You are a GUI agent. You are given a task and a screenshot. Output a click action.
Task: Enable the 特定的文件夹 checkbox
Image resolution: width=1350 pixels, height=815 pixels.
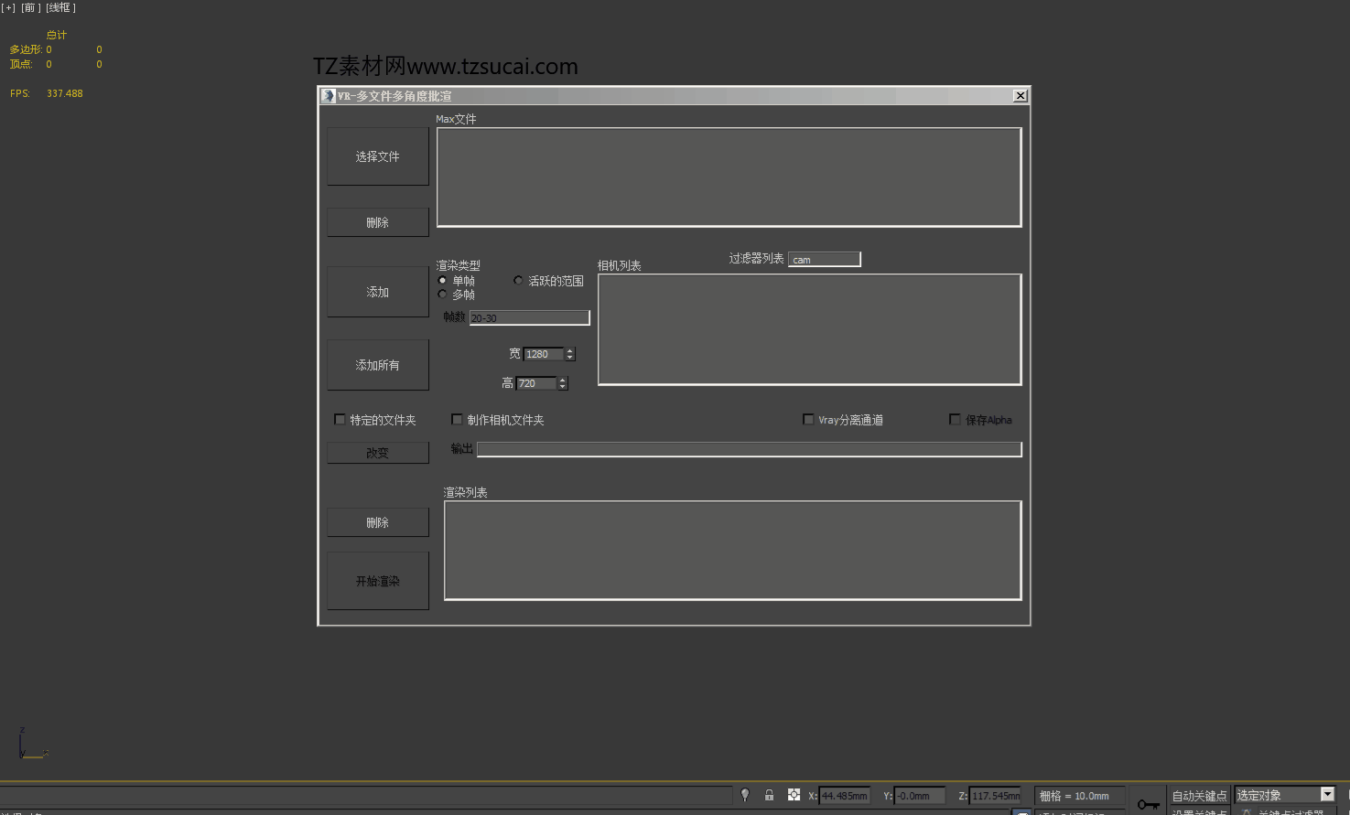coord(340,420)
